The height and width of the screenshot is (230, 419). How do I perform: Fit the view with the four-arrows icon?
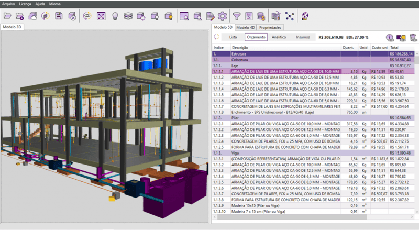[101, 16]
